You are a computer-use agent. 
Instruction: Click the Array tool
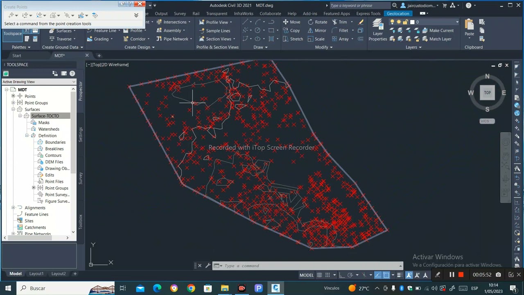[340, 39]
